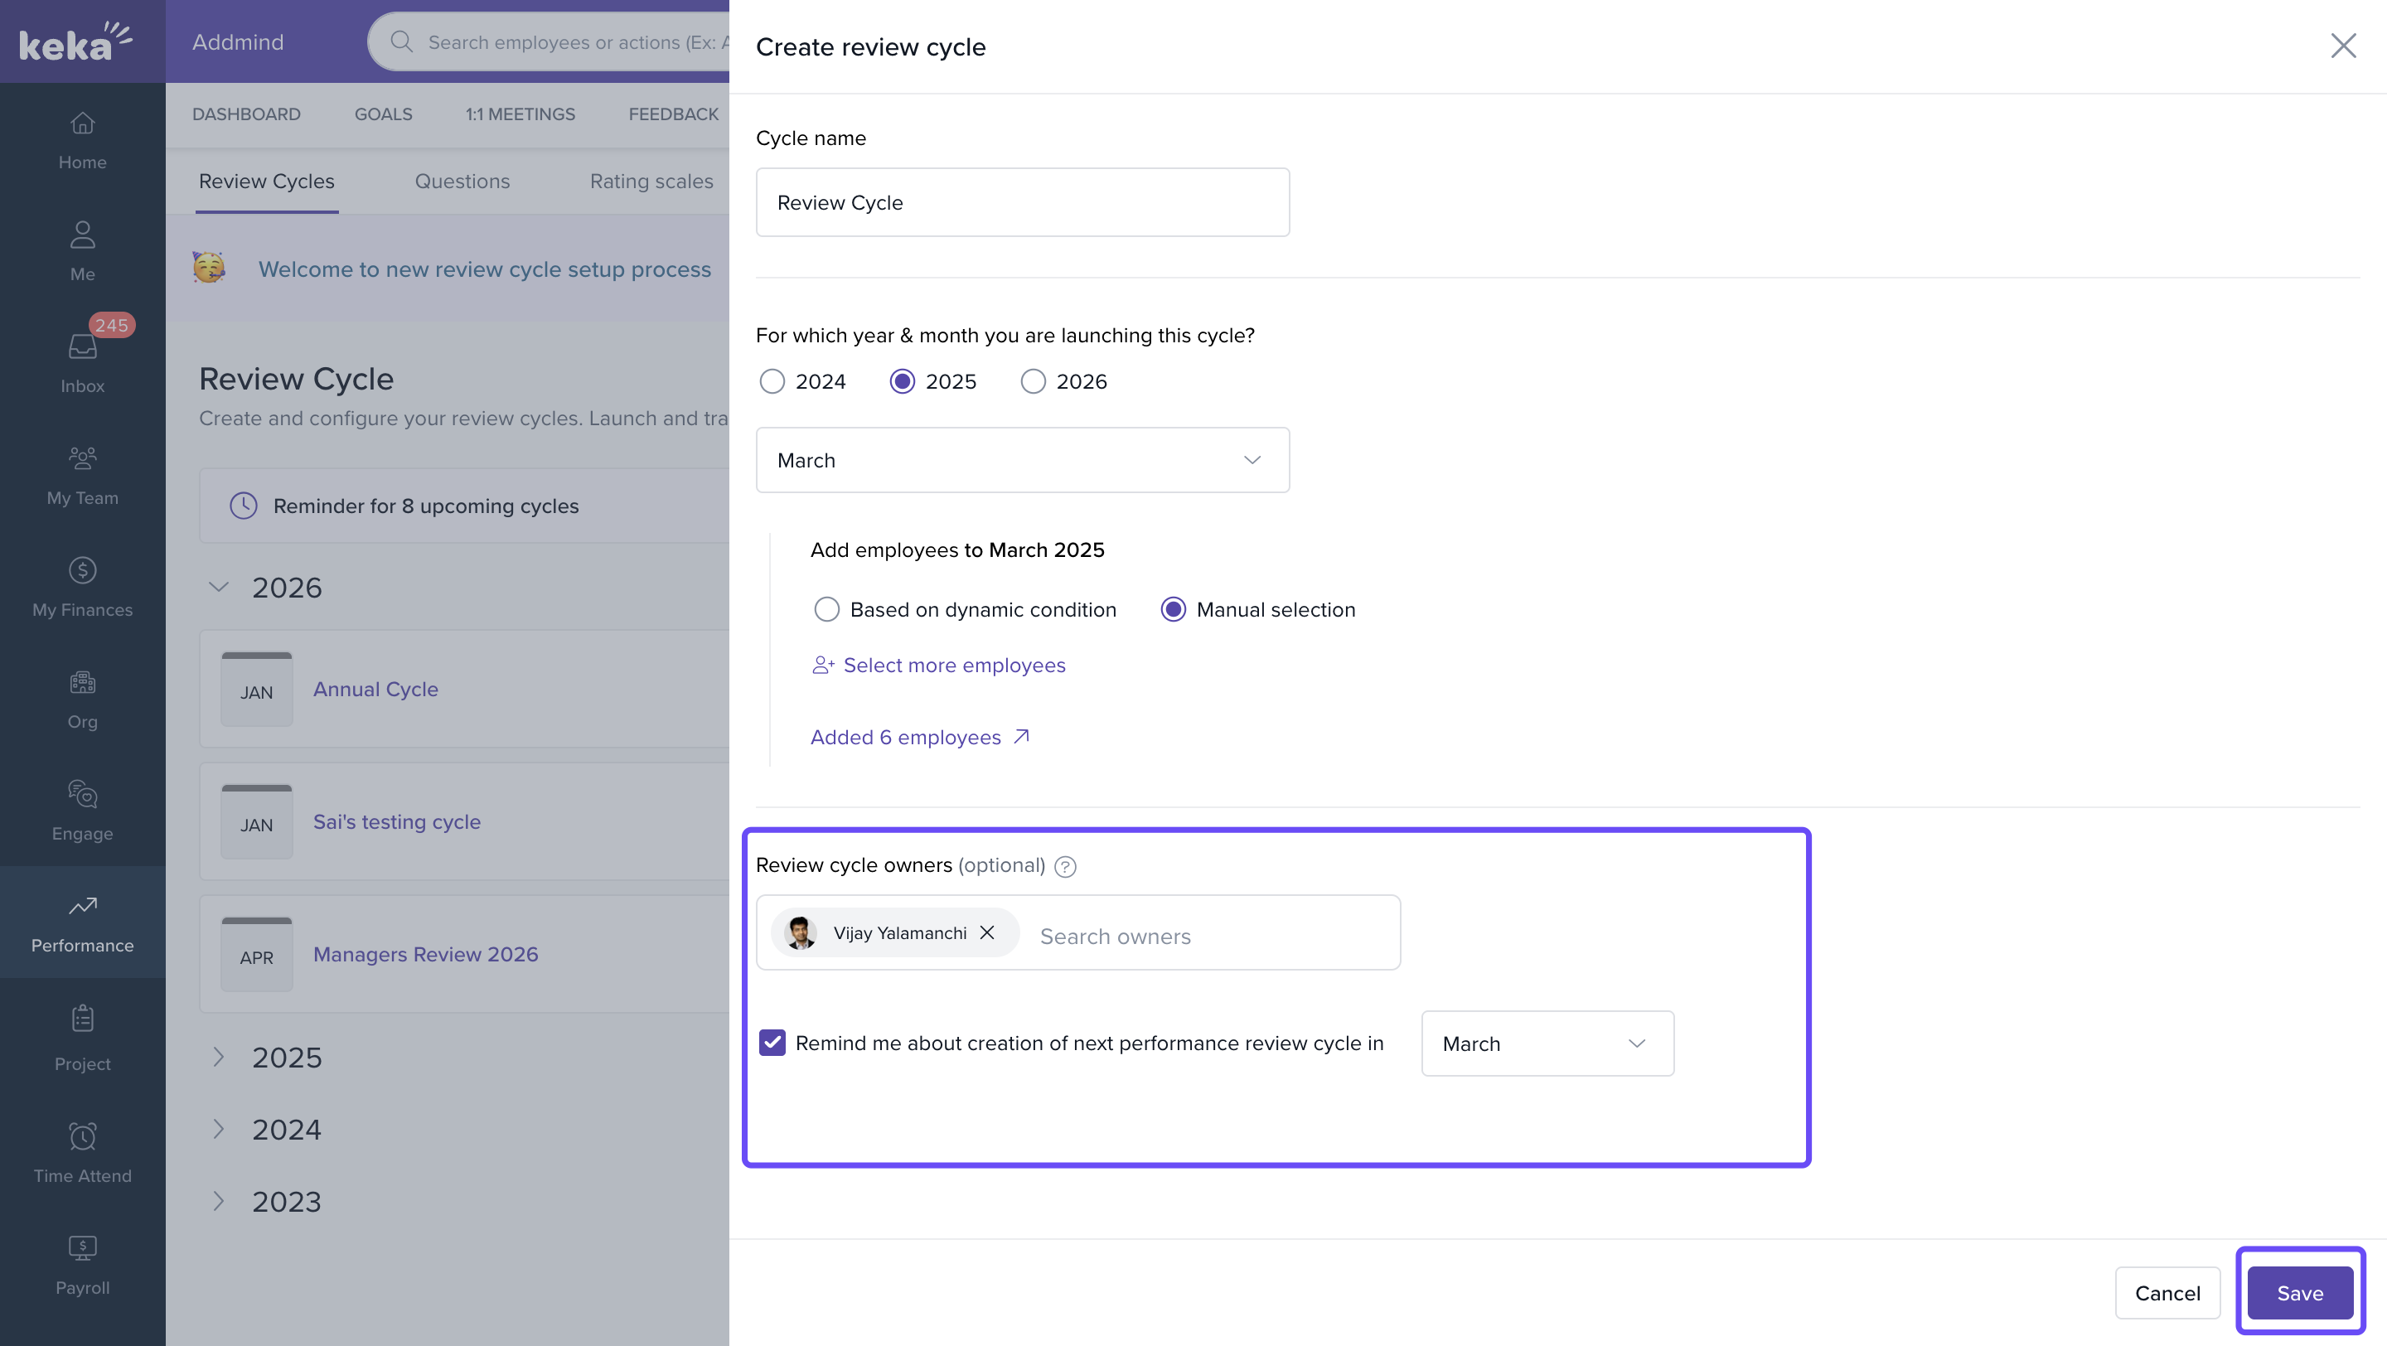Click the help icon beside Review cycle owners
Viewport: 2387px width, 1346px height.
pyautogui.click(x=1066, y=866)
